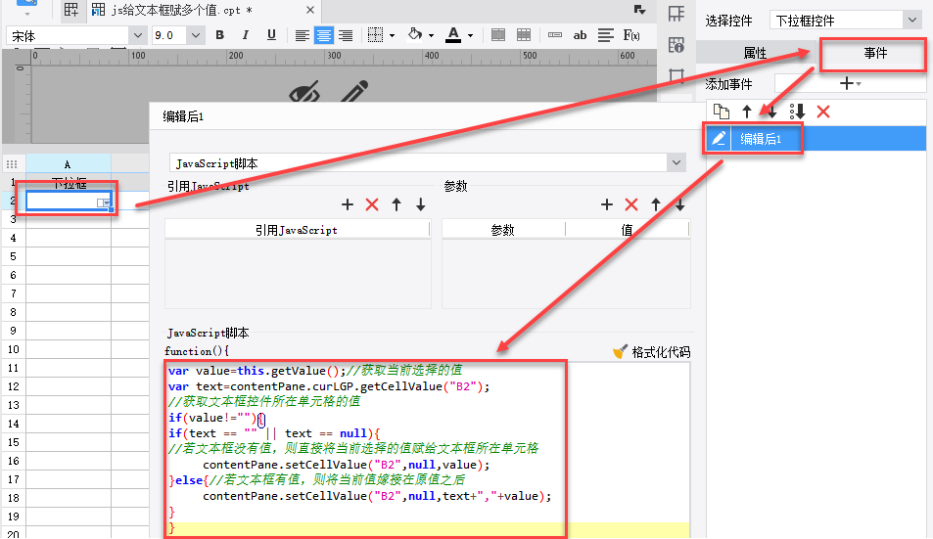Remove referenced JavaScript with the red X
Image resolution: width=933 pixels, height=539 pixels.
click(x=372, y=205)
